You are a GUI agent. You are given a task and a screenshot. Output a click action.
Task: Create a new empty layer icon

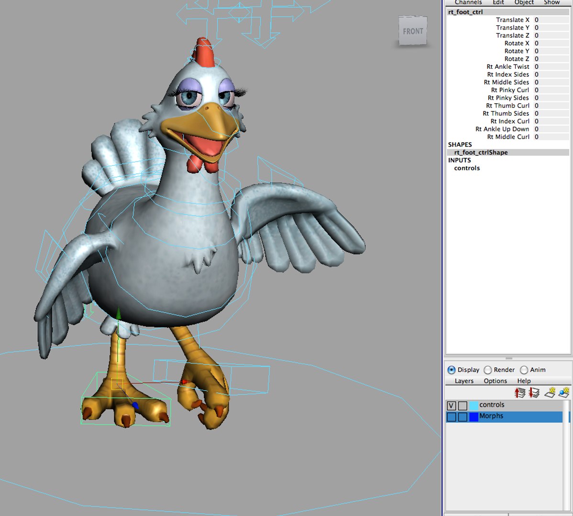click(550, 393)
